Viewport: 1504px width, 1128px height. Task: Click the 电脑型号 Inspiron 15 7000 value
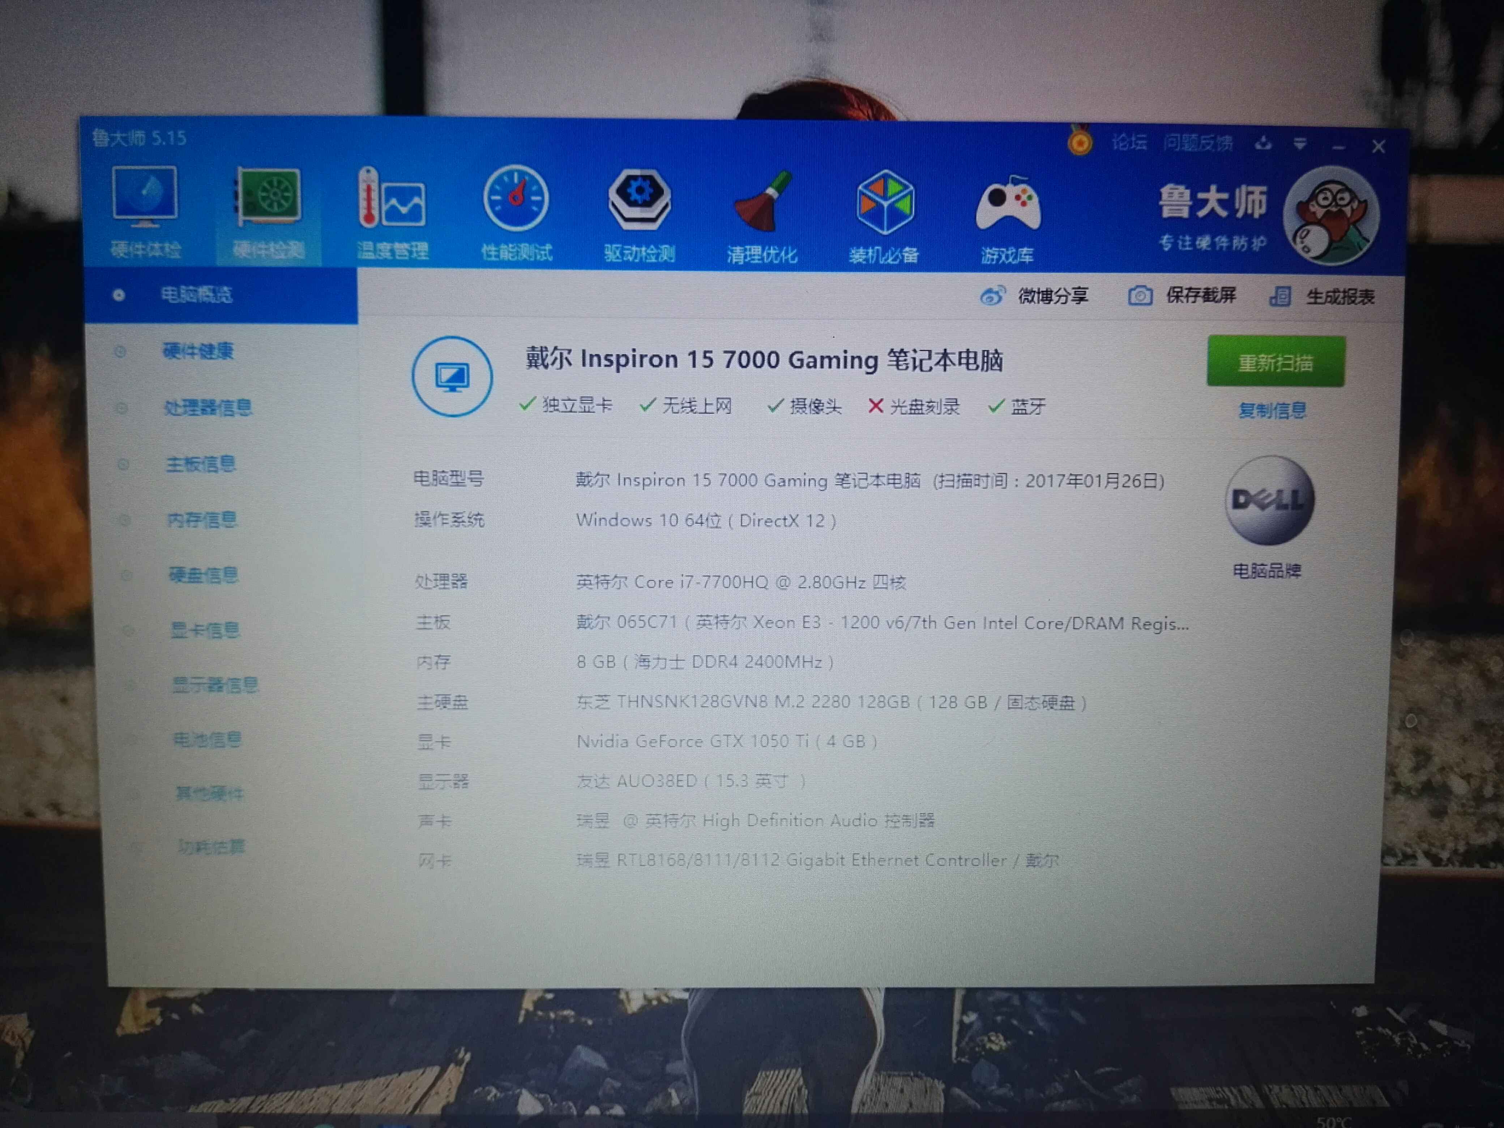click(870, 481)
